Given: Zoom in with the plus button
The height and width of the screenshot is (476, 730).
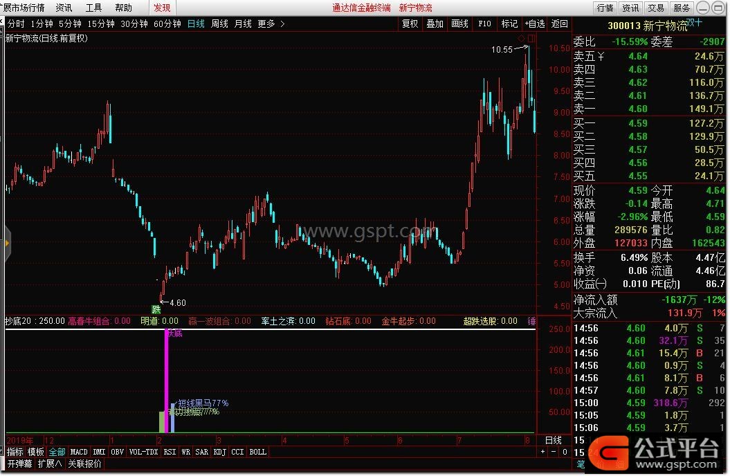Looking at the screenshot, I should click(x=543, y=452).
